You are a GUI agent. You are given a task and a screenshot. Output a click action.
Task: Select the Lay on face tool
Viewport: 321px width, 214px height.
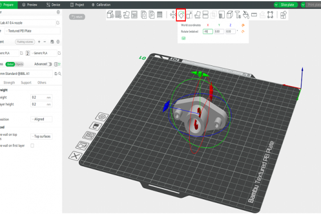(197, 15)
